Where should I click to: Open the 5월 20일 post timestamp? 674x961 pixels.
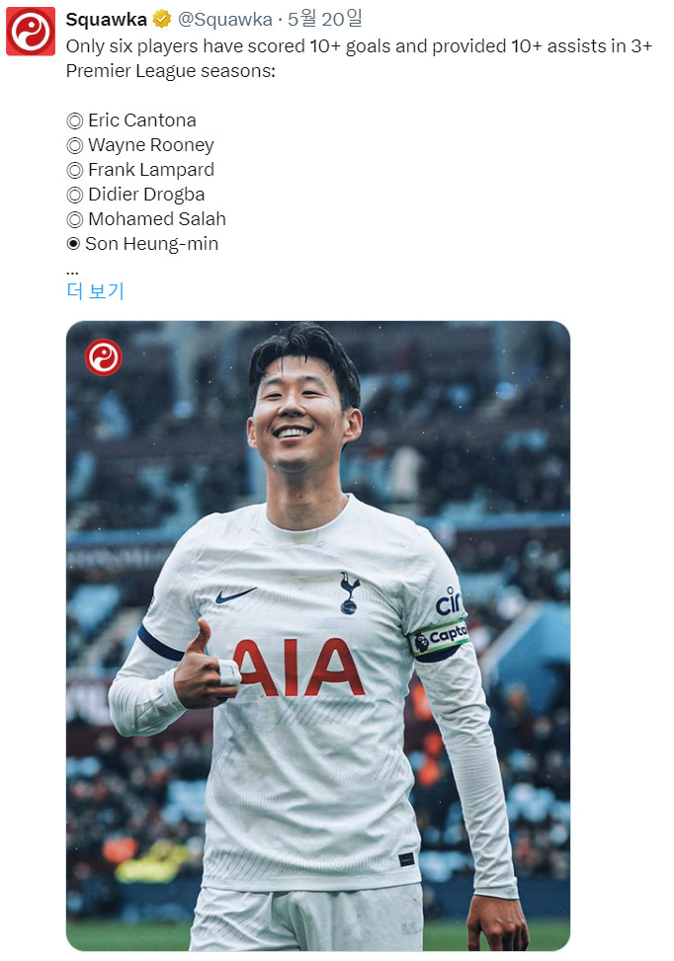[325, 19]
